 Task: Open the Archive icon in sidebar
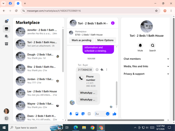7,44
